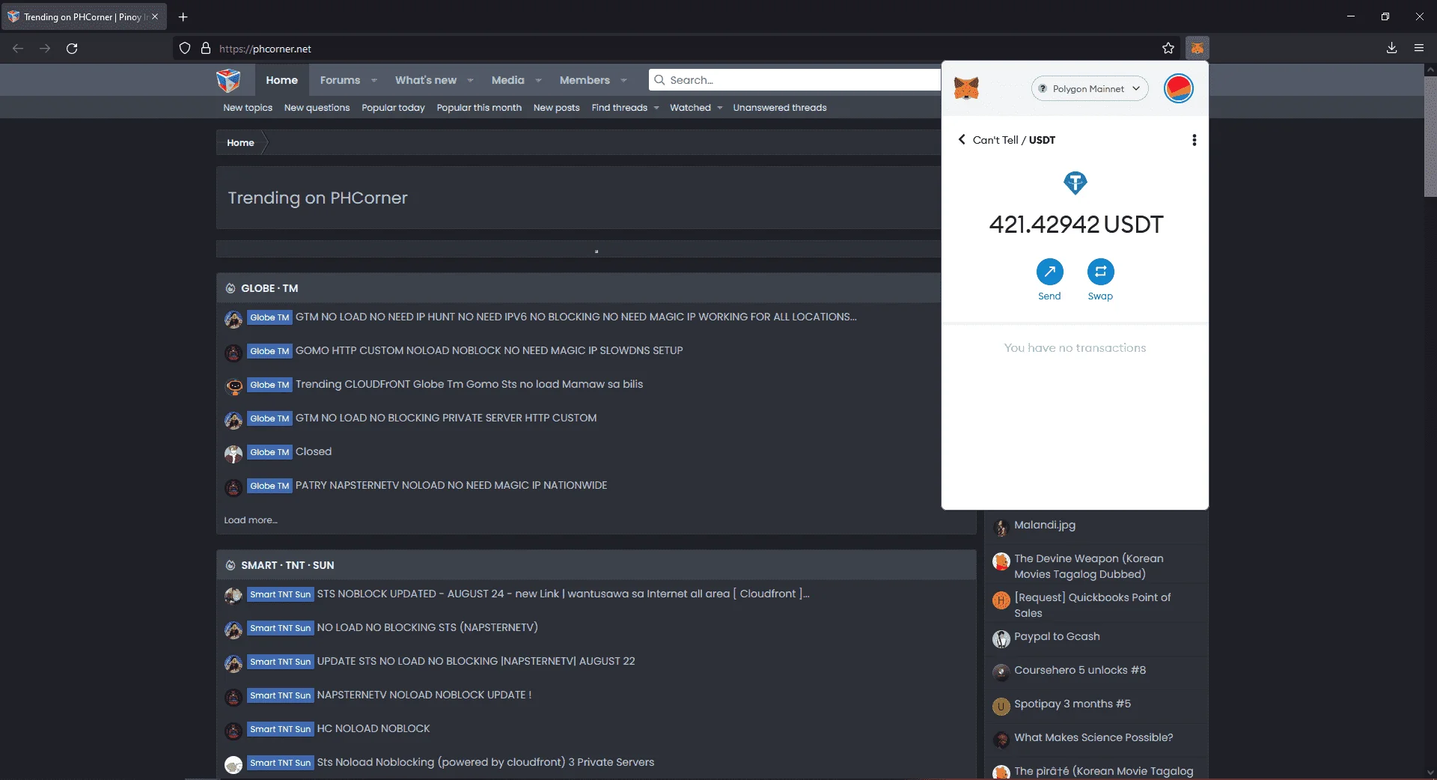The image size is (1437, 780).
Task: Expand the Forums menu arrow
Action: click(374, 80)
